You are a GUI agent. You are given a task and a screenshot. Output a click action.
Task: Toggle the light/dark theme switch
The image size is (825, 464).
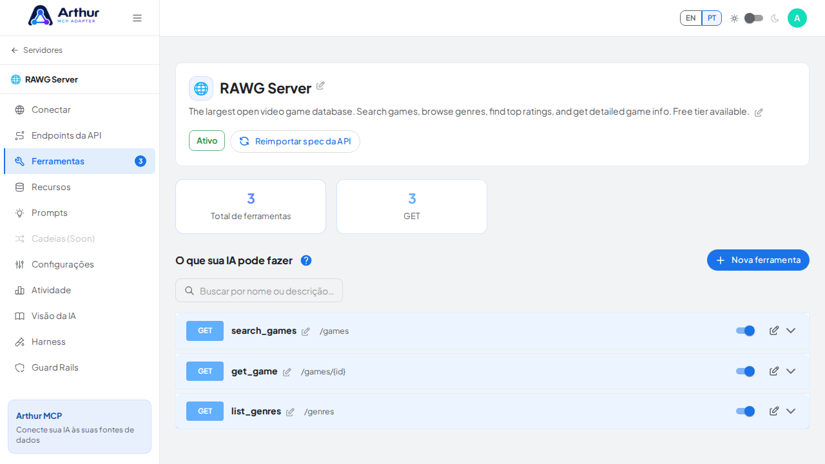coord(753,18)
